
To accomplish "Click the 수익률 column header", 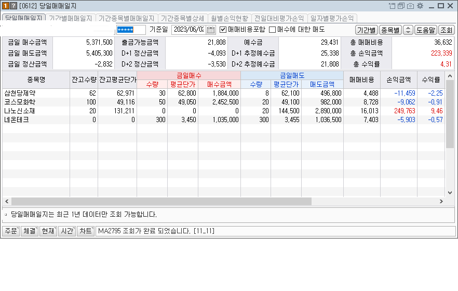I will [x=431, y=80].
